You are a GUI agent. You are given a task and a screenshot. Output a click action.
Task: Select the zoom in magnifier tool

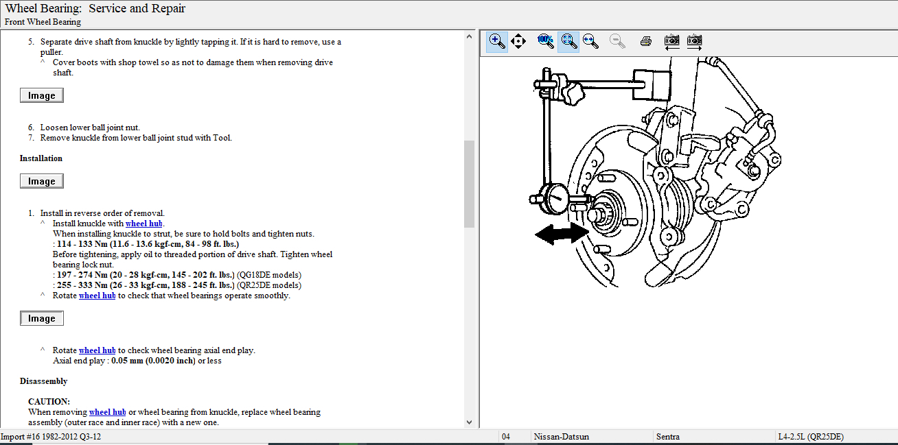tap(497, 41)
